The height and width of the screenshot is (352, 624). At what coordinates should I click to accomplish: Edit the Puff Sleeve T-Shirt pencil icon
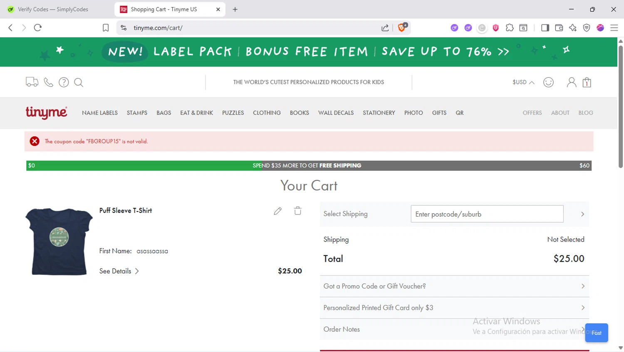[x=278, y=211]
